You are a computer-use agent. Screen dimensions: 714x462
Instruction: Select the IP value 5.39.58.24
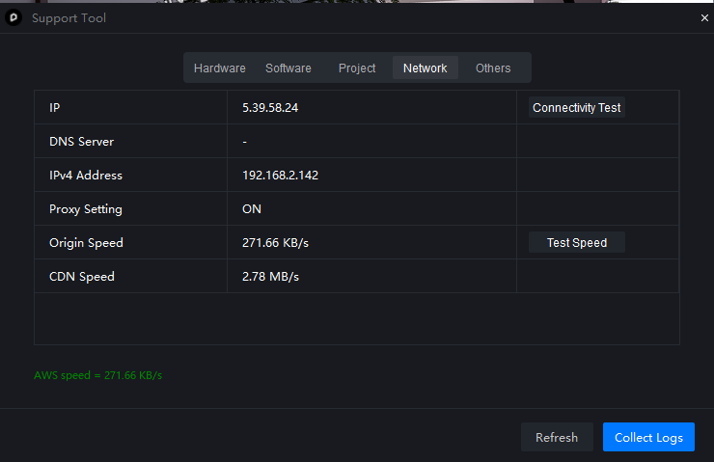270,108
